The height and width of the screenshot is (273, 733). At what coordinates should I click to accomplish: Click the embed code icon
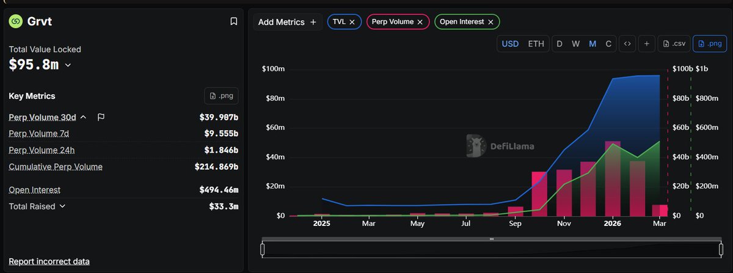click(627, 44)
